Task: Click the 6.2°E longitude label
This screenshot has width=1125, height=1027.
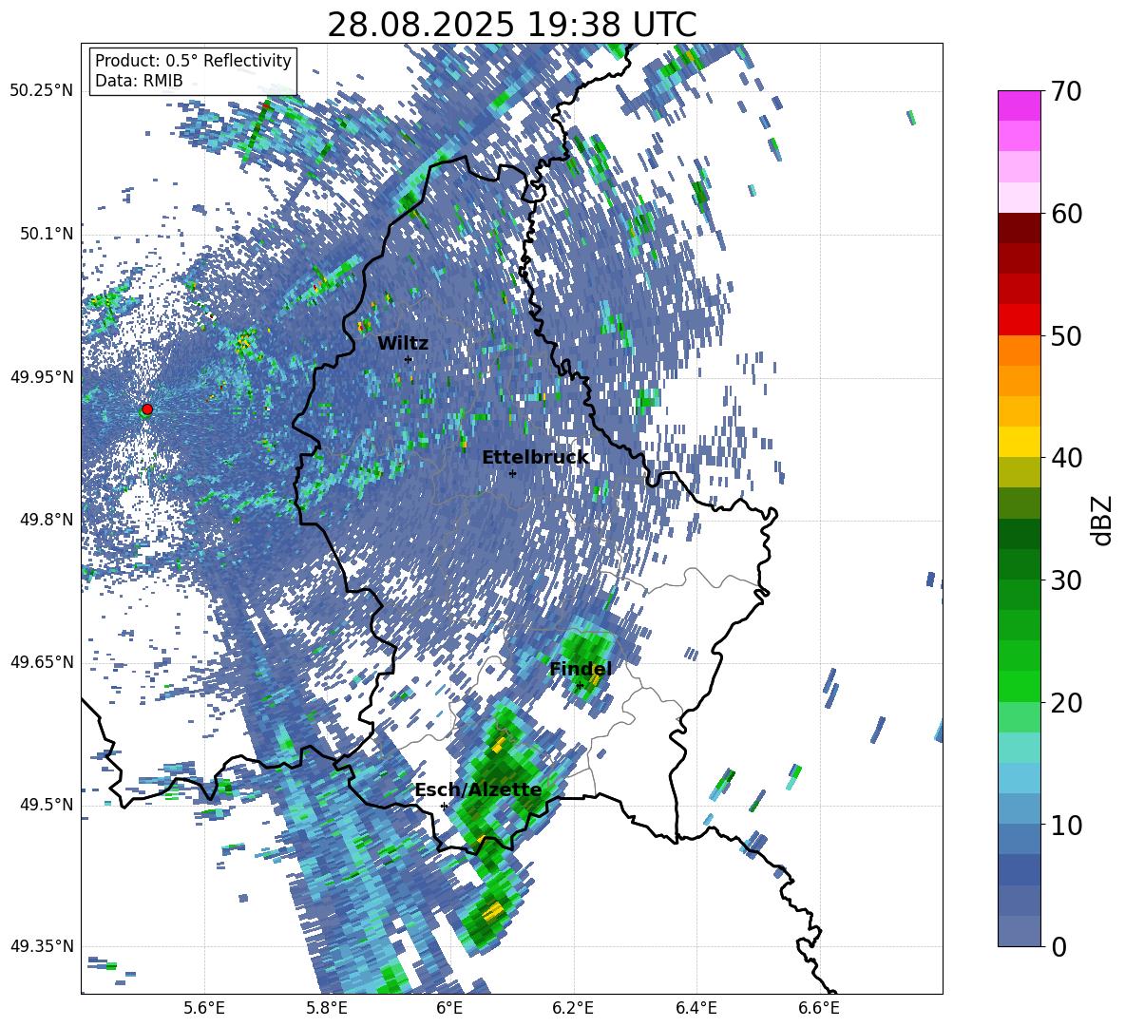Action: point(573,1008)
